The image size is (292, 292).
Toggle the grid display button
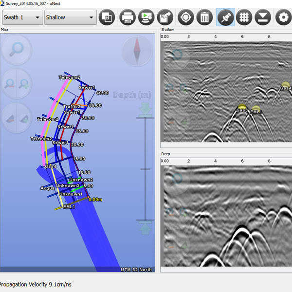pos(243,18)
